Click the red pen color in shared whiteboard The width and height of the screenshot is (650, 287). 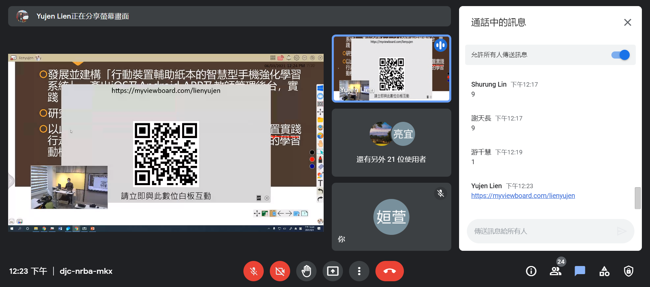pos(312,159)
